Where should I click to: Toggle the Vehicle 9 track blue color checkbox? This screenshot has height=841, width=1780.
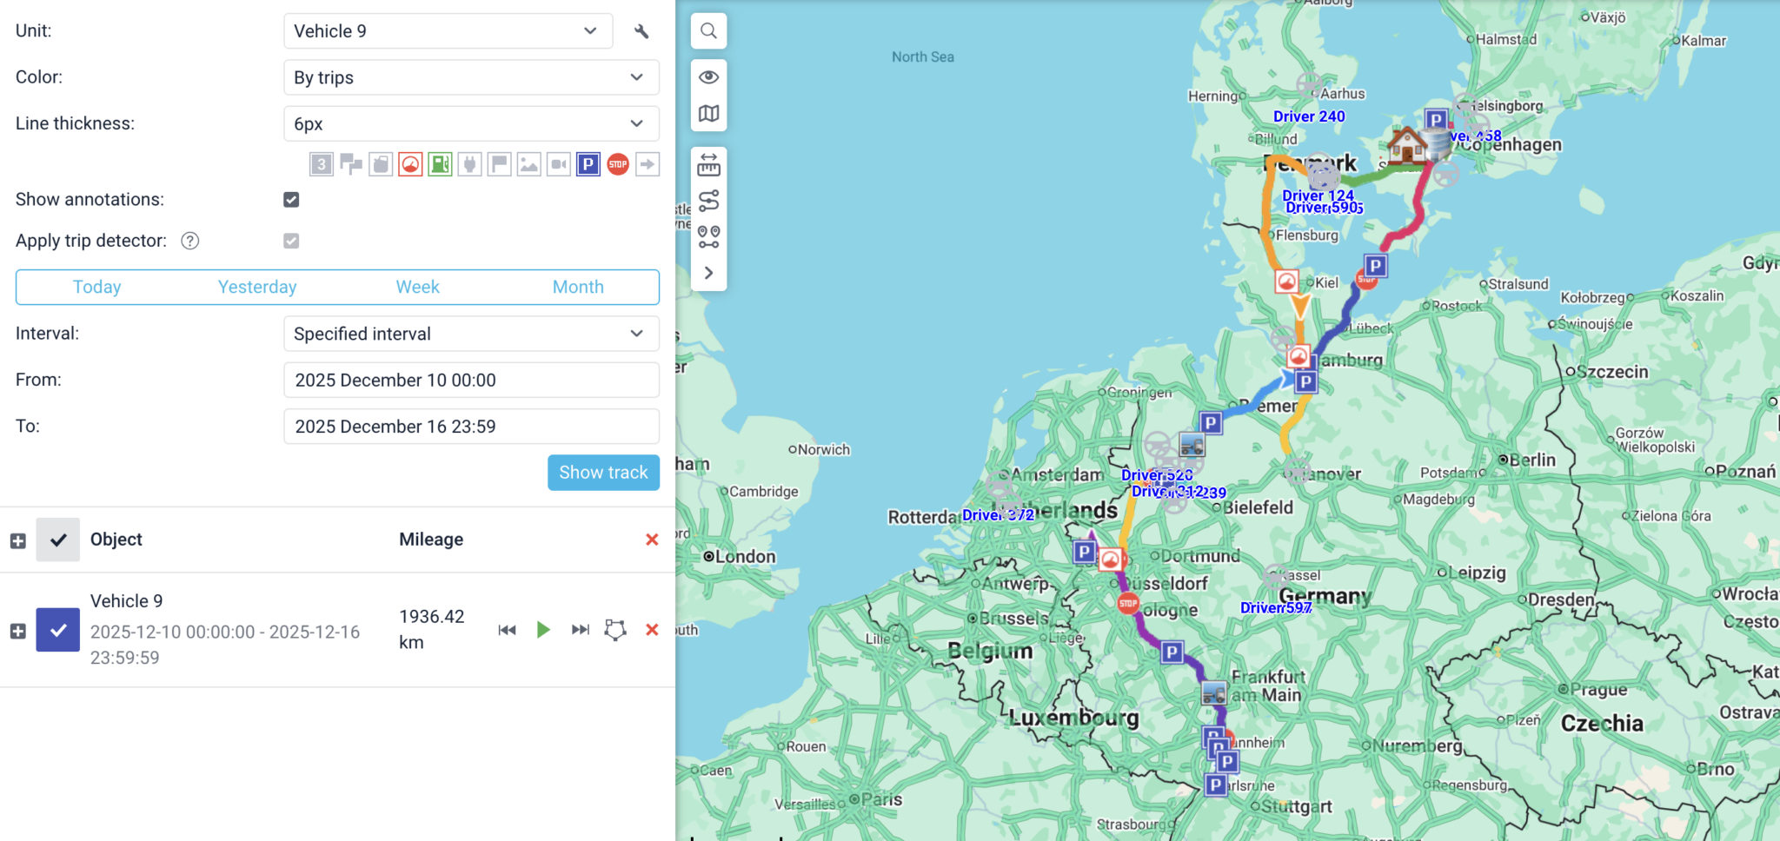pos(58,630)
